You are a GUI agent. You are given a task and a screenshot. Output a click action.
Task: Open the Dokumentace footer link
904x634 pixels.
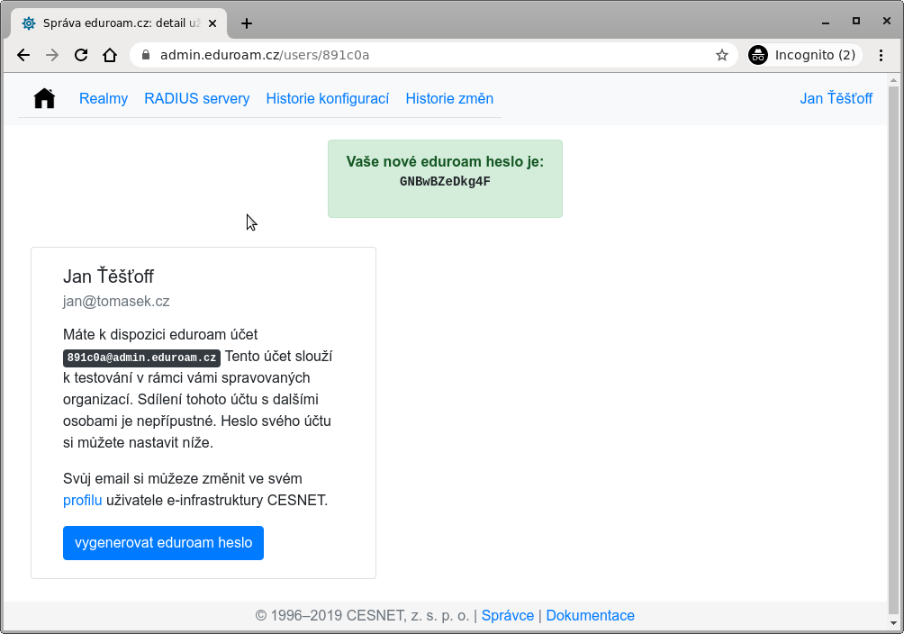[x=590, y=616]
